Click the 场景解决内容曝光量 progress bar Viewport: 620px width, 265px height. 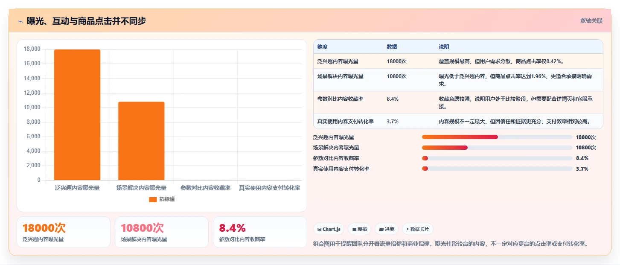point(497,148)
